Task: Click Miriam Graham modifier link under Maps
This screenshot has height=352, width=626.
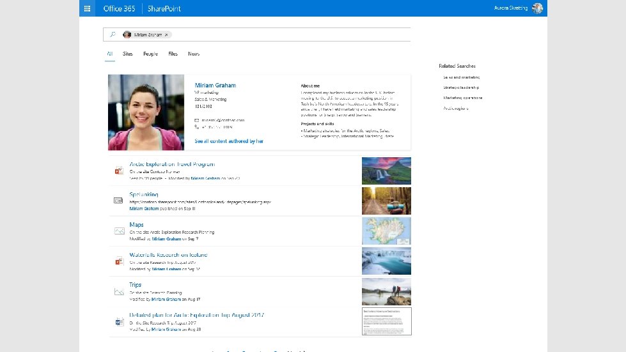Action: pyautogui.click(x=166, y=239)
